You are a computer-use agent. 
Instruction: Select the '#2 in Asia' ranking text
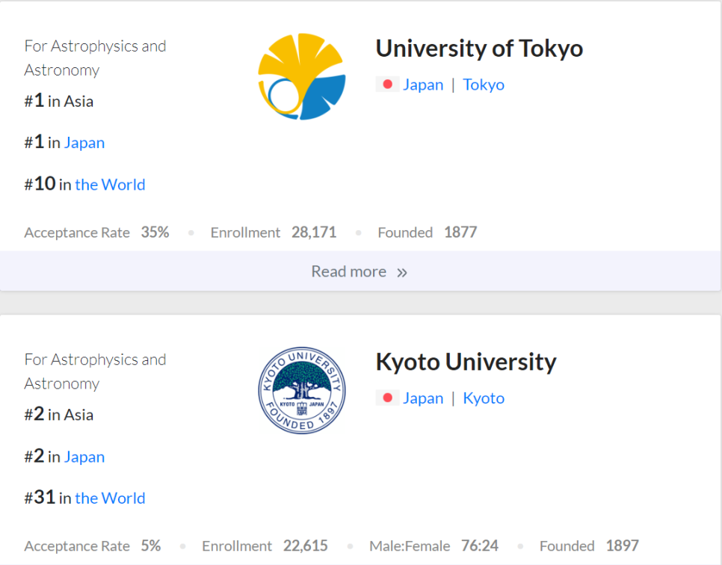pyautogui.click(x=59, y=415)
